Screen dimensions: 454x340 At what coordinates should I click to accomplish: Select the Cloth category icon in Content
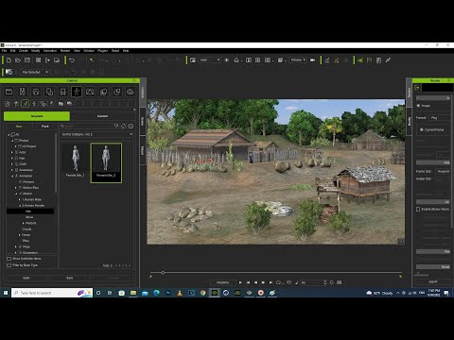coord(49,92)
